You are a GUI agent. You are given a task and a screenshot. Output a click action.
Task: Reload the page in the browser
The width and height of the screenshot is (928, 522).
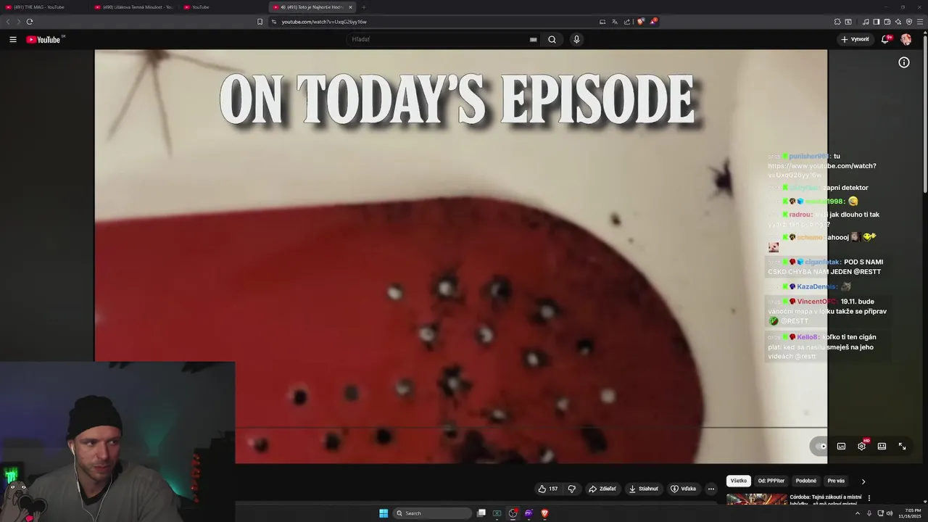[29, 22]
